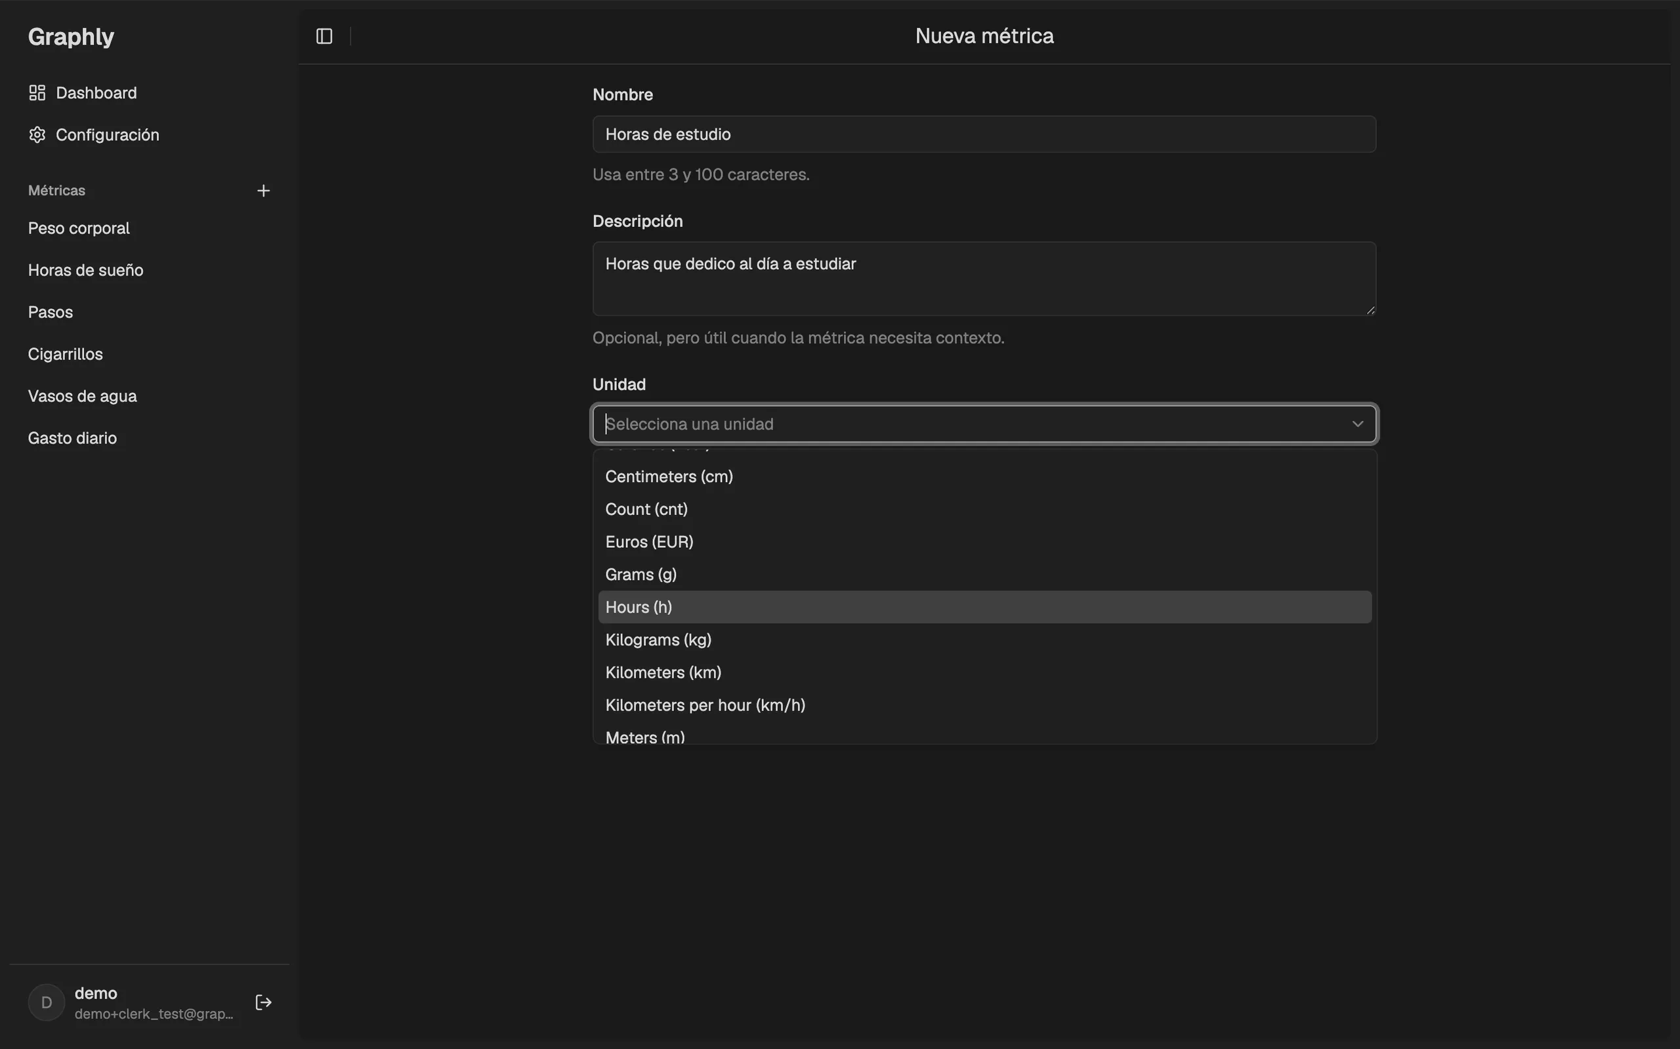1680x1049 pixels.
Task: Open the Dashboard page
Action: pyautogui.click(x=150, y=93)
